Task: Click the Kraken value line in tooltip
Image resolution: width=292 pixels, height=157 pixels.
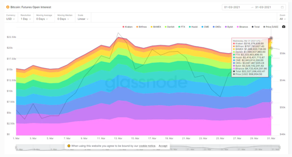Action: pyautogui.click(x=248, y=44)
